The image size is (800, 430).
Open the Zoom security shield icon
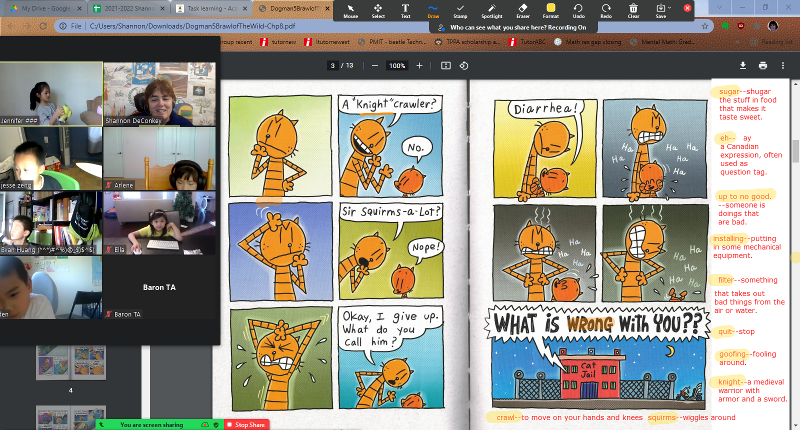point(216,424)
